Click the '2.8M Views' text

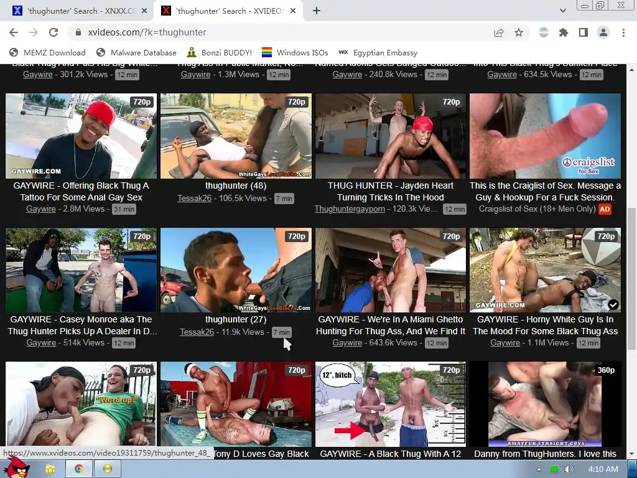point(83,209)
